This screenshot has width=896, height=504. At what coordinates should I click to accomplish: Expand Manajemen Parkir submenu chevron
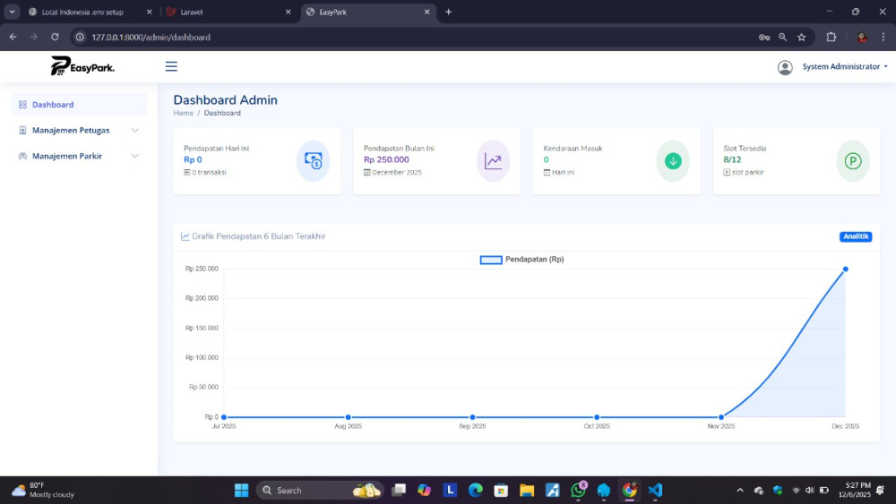point(135,156)
